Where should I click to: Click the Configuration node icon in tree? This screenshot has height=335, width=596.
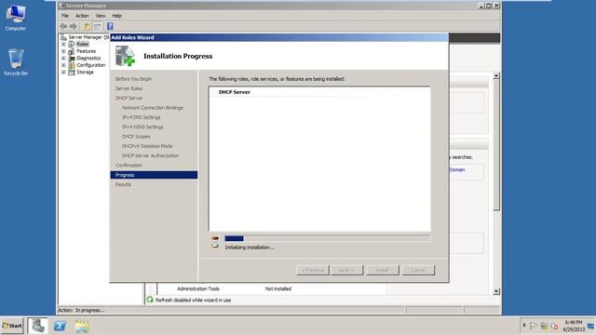point(72,65)
